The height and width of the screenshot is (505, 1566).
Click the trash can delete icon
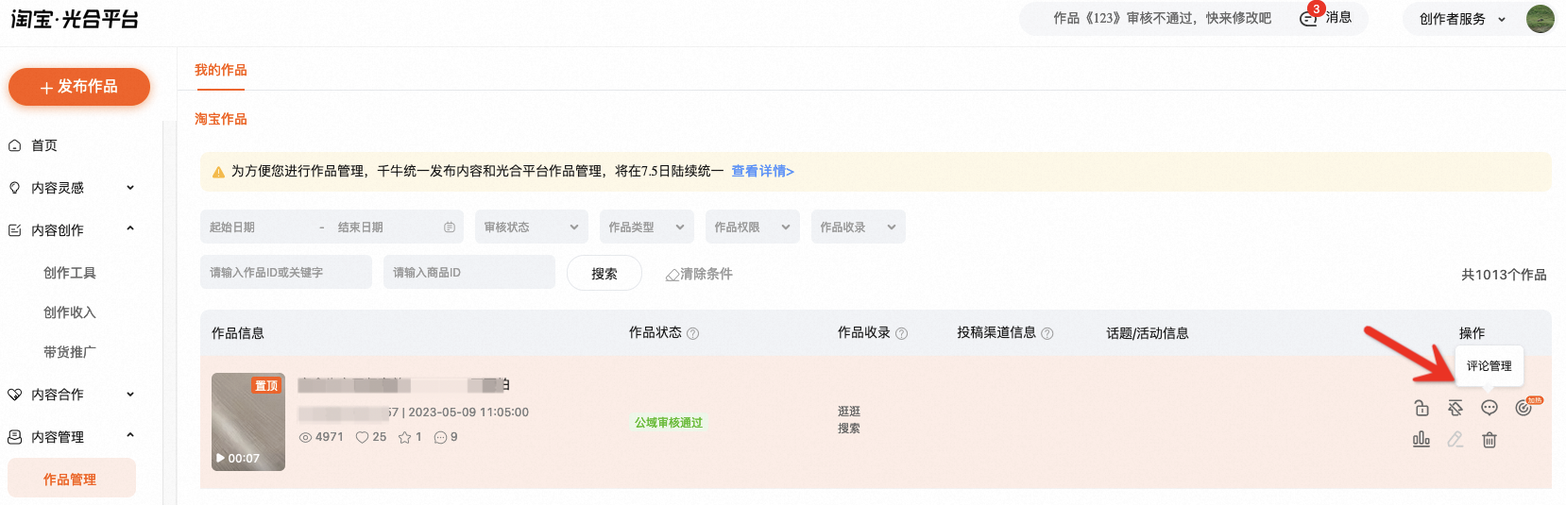[x=1489, y=440]
